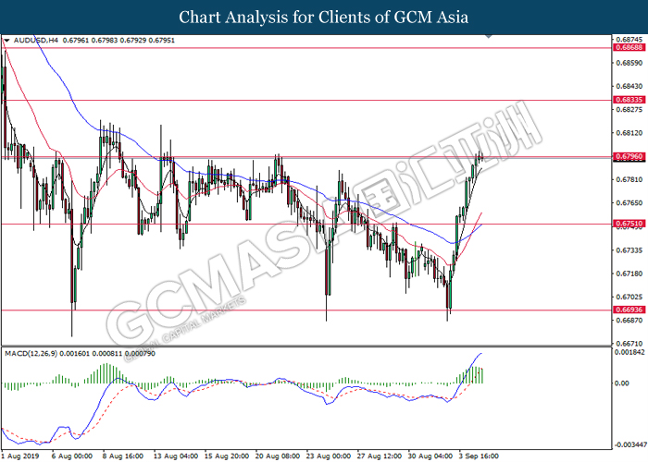648x462 pixels.
Task: Click the MACD 0.00 scale value
Action: 622,383
